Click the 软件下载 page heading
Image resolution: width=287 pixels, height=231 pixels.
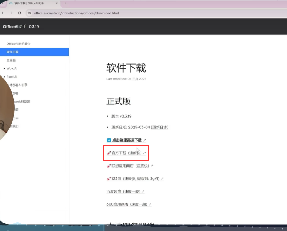pos(126,68)
